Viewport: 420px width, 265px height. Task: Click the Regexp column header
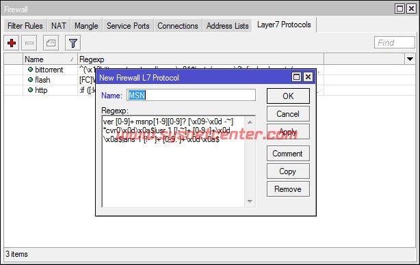[x=200, y=59]
